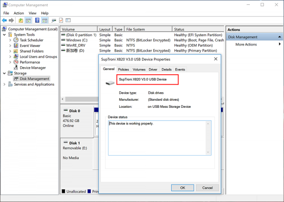Viewport: 284px width, 202px height.
Task: Open Device Manager from the tree
Action: click(x=33, y=68)
